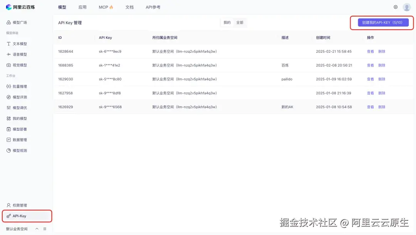416x235 pixels.
Task: Open the MCP top tab
Action: pyautogui.click(x=106, y=7)
